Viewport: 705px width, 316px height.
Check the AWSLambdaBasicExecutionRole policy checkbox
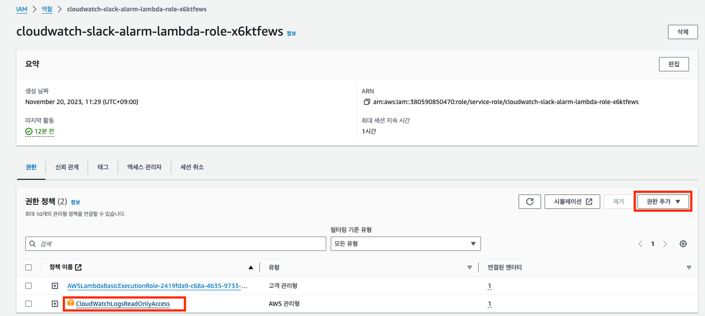(29, 286)
